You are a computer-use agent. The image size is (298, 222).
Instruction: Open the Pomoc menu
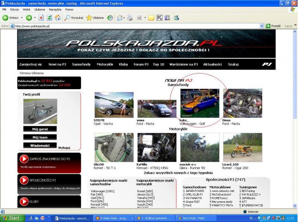point(69,10)
